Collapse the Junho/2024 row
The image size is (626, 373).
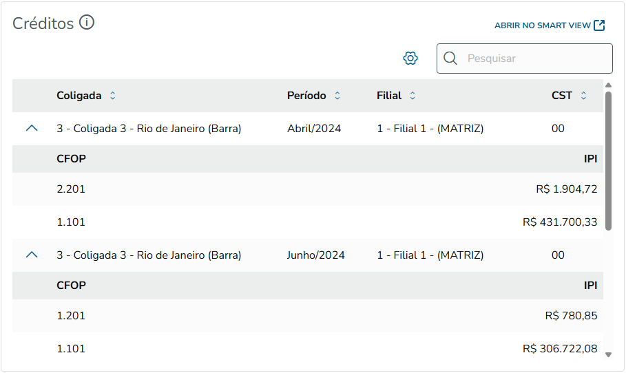pos(32,255)
